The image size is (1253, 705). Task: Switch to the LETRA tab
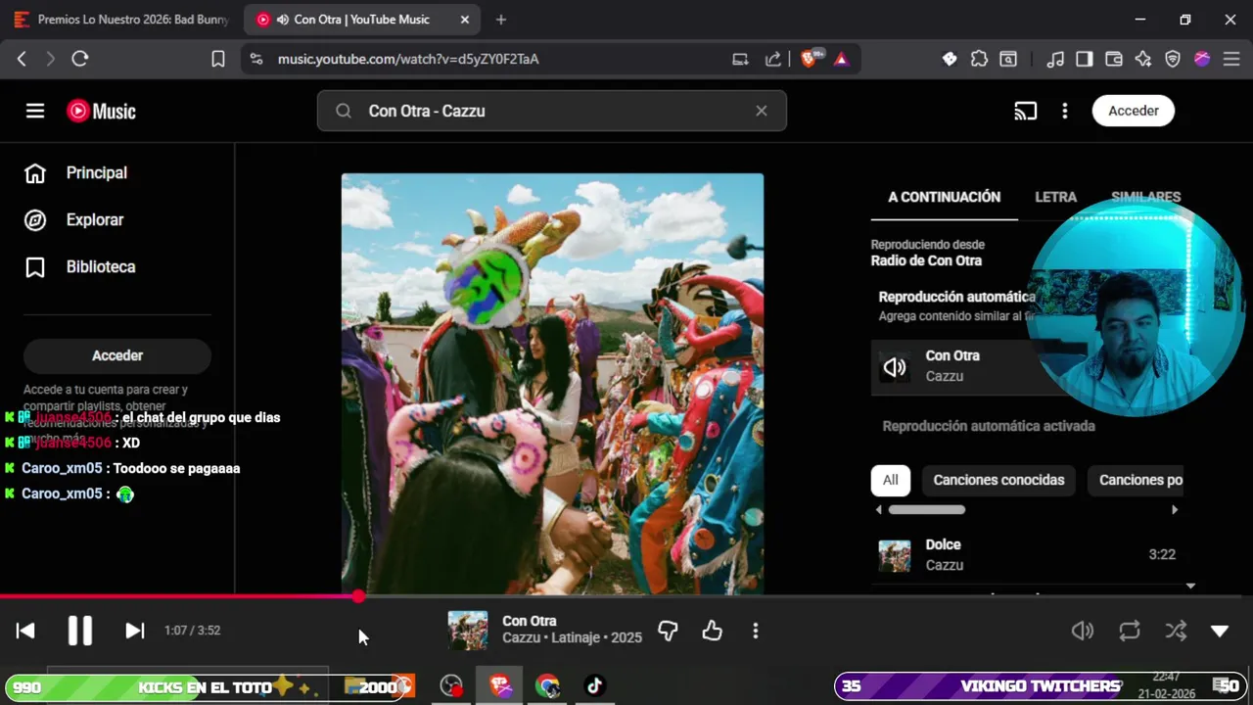point(1055,197)
